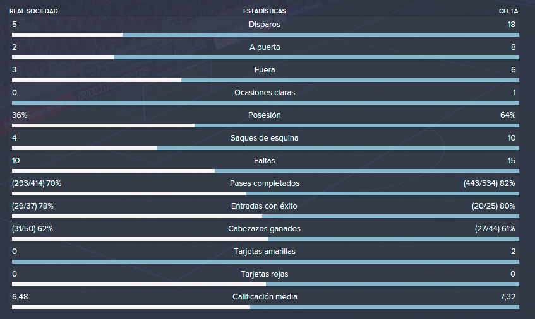This screenshot has width=535, height=319.
Task: Click the Cabezazos ganados label
Action: coord(265,229)
